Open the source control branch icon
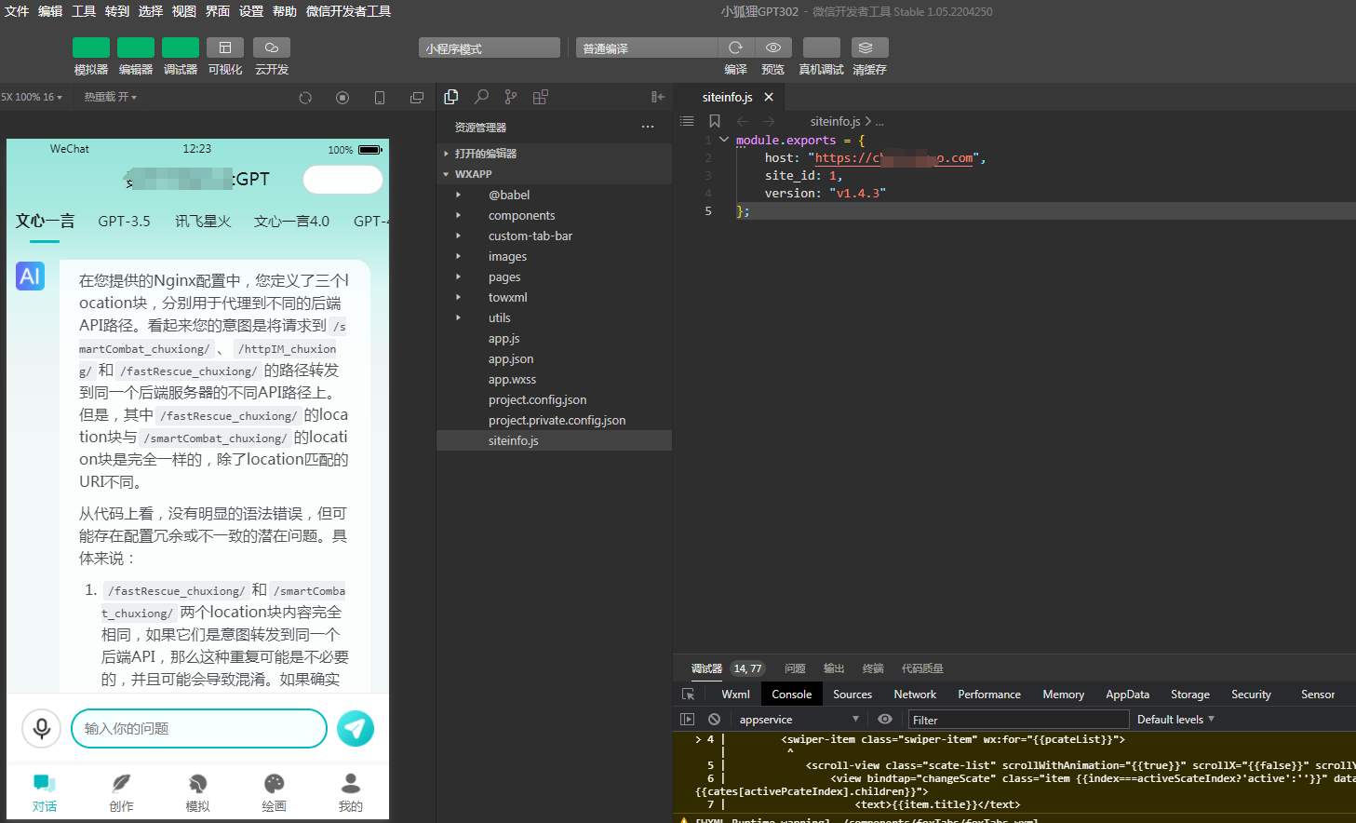1356x823 pixels. pyautogui.click(x=511, y=97)
